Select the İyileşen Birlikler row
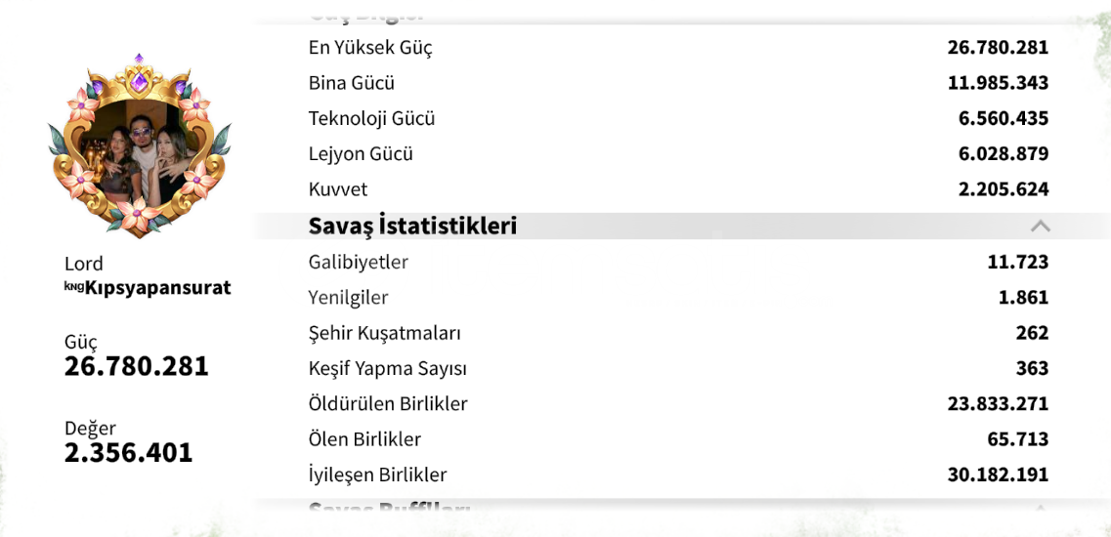 [679, 475]
